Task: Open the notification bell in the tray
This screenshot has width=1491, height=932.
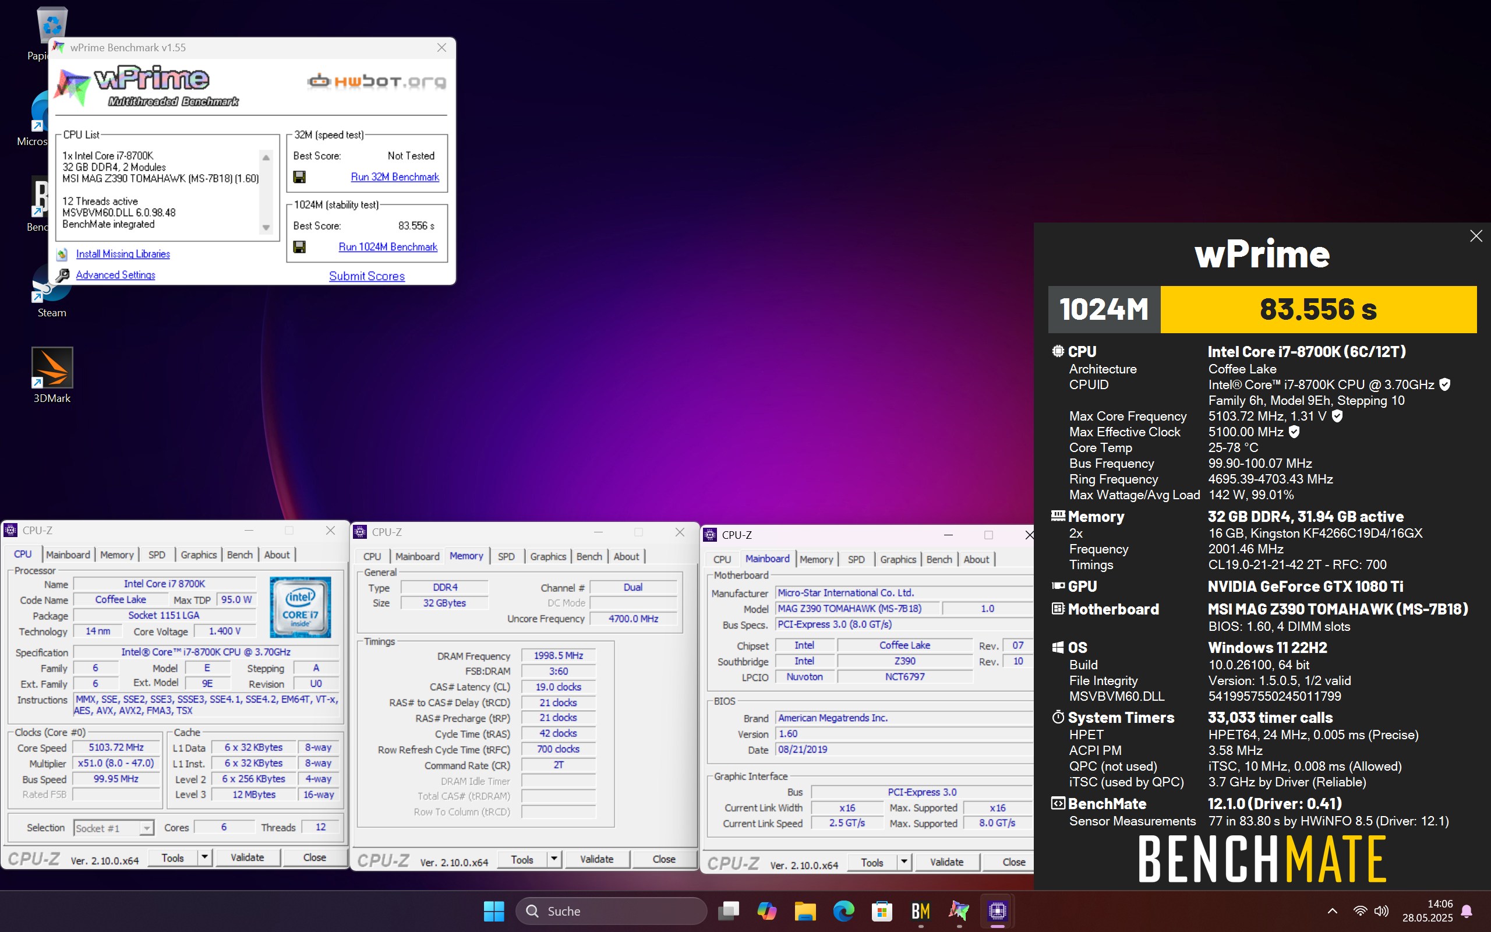Action: 1467,911
